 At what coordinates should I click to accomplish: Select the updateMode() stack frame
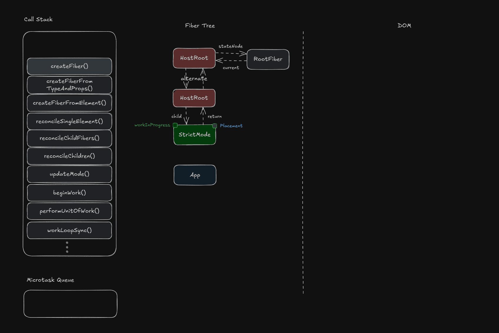point(69,174)
